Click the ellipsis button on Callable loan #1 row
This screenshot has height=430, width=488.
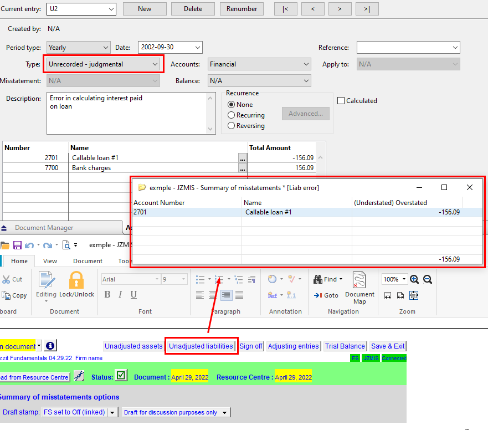pyautogui.click(x=243, y=158)
